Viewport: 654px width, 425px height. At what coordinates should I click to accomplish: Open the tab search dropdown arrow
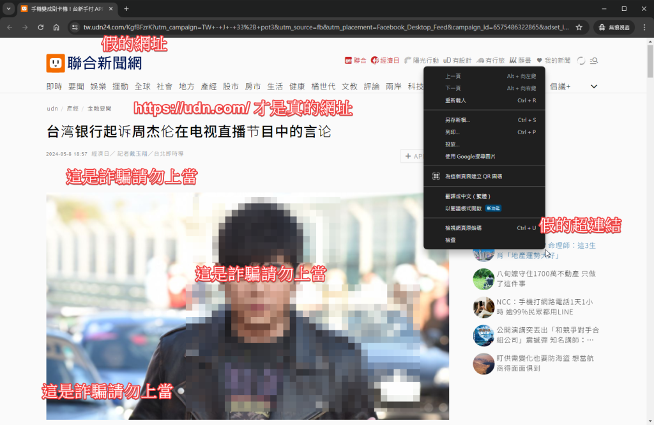pyautogui.click(x=8, y=9)
